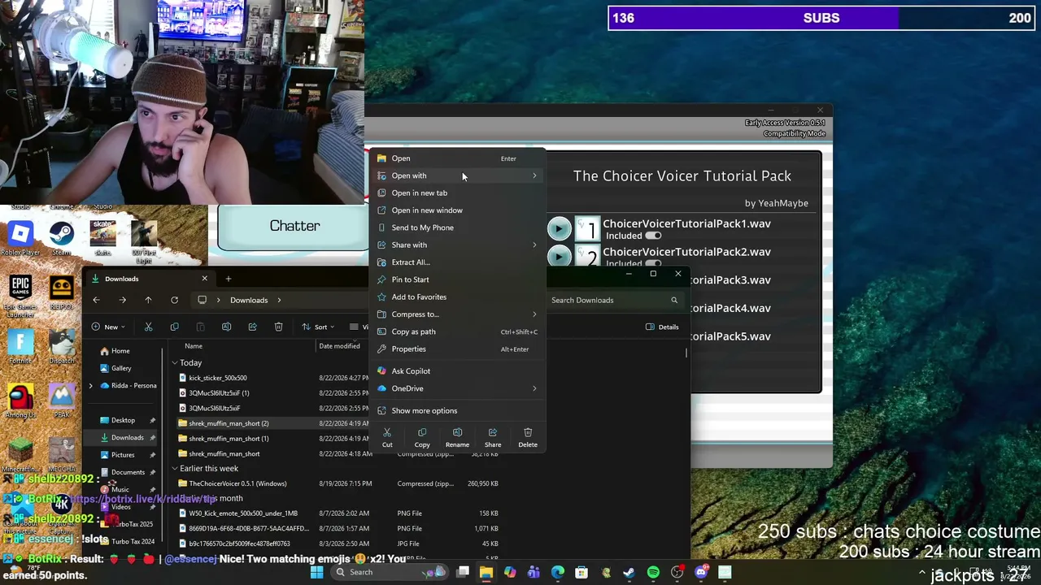The height and width of the screenshot is (585, 1041).
Task: Add a new File Explorer tab
Action: [229, 279]
